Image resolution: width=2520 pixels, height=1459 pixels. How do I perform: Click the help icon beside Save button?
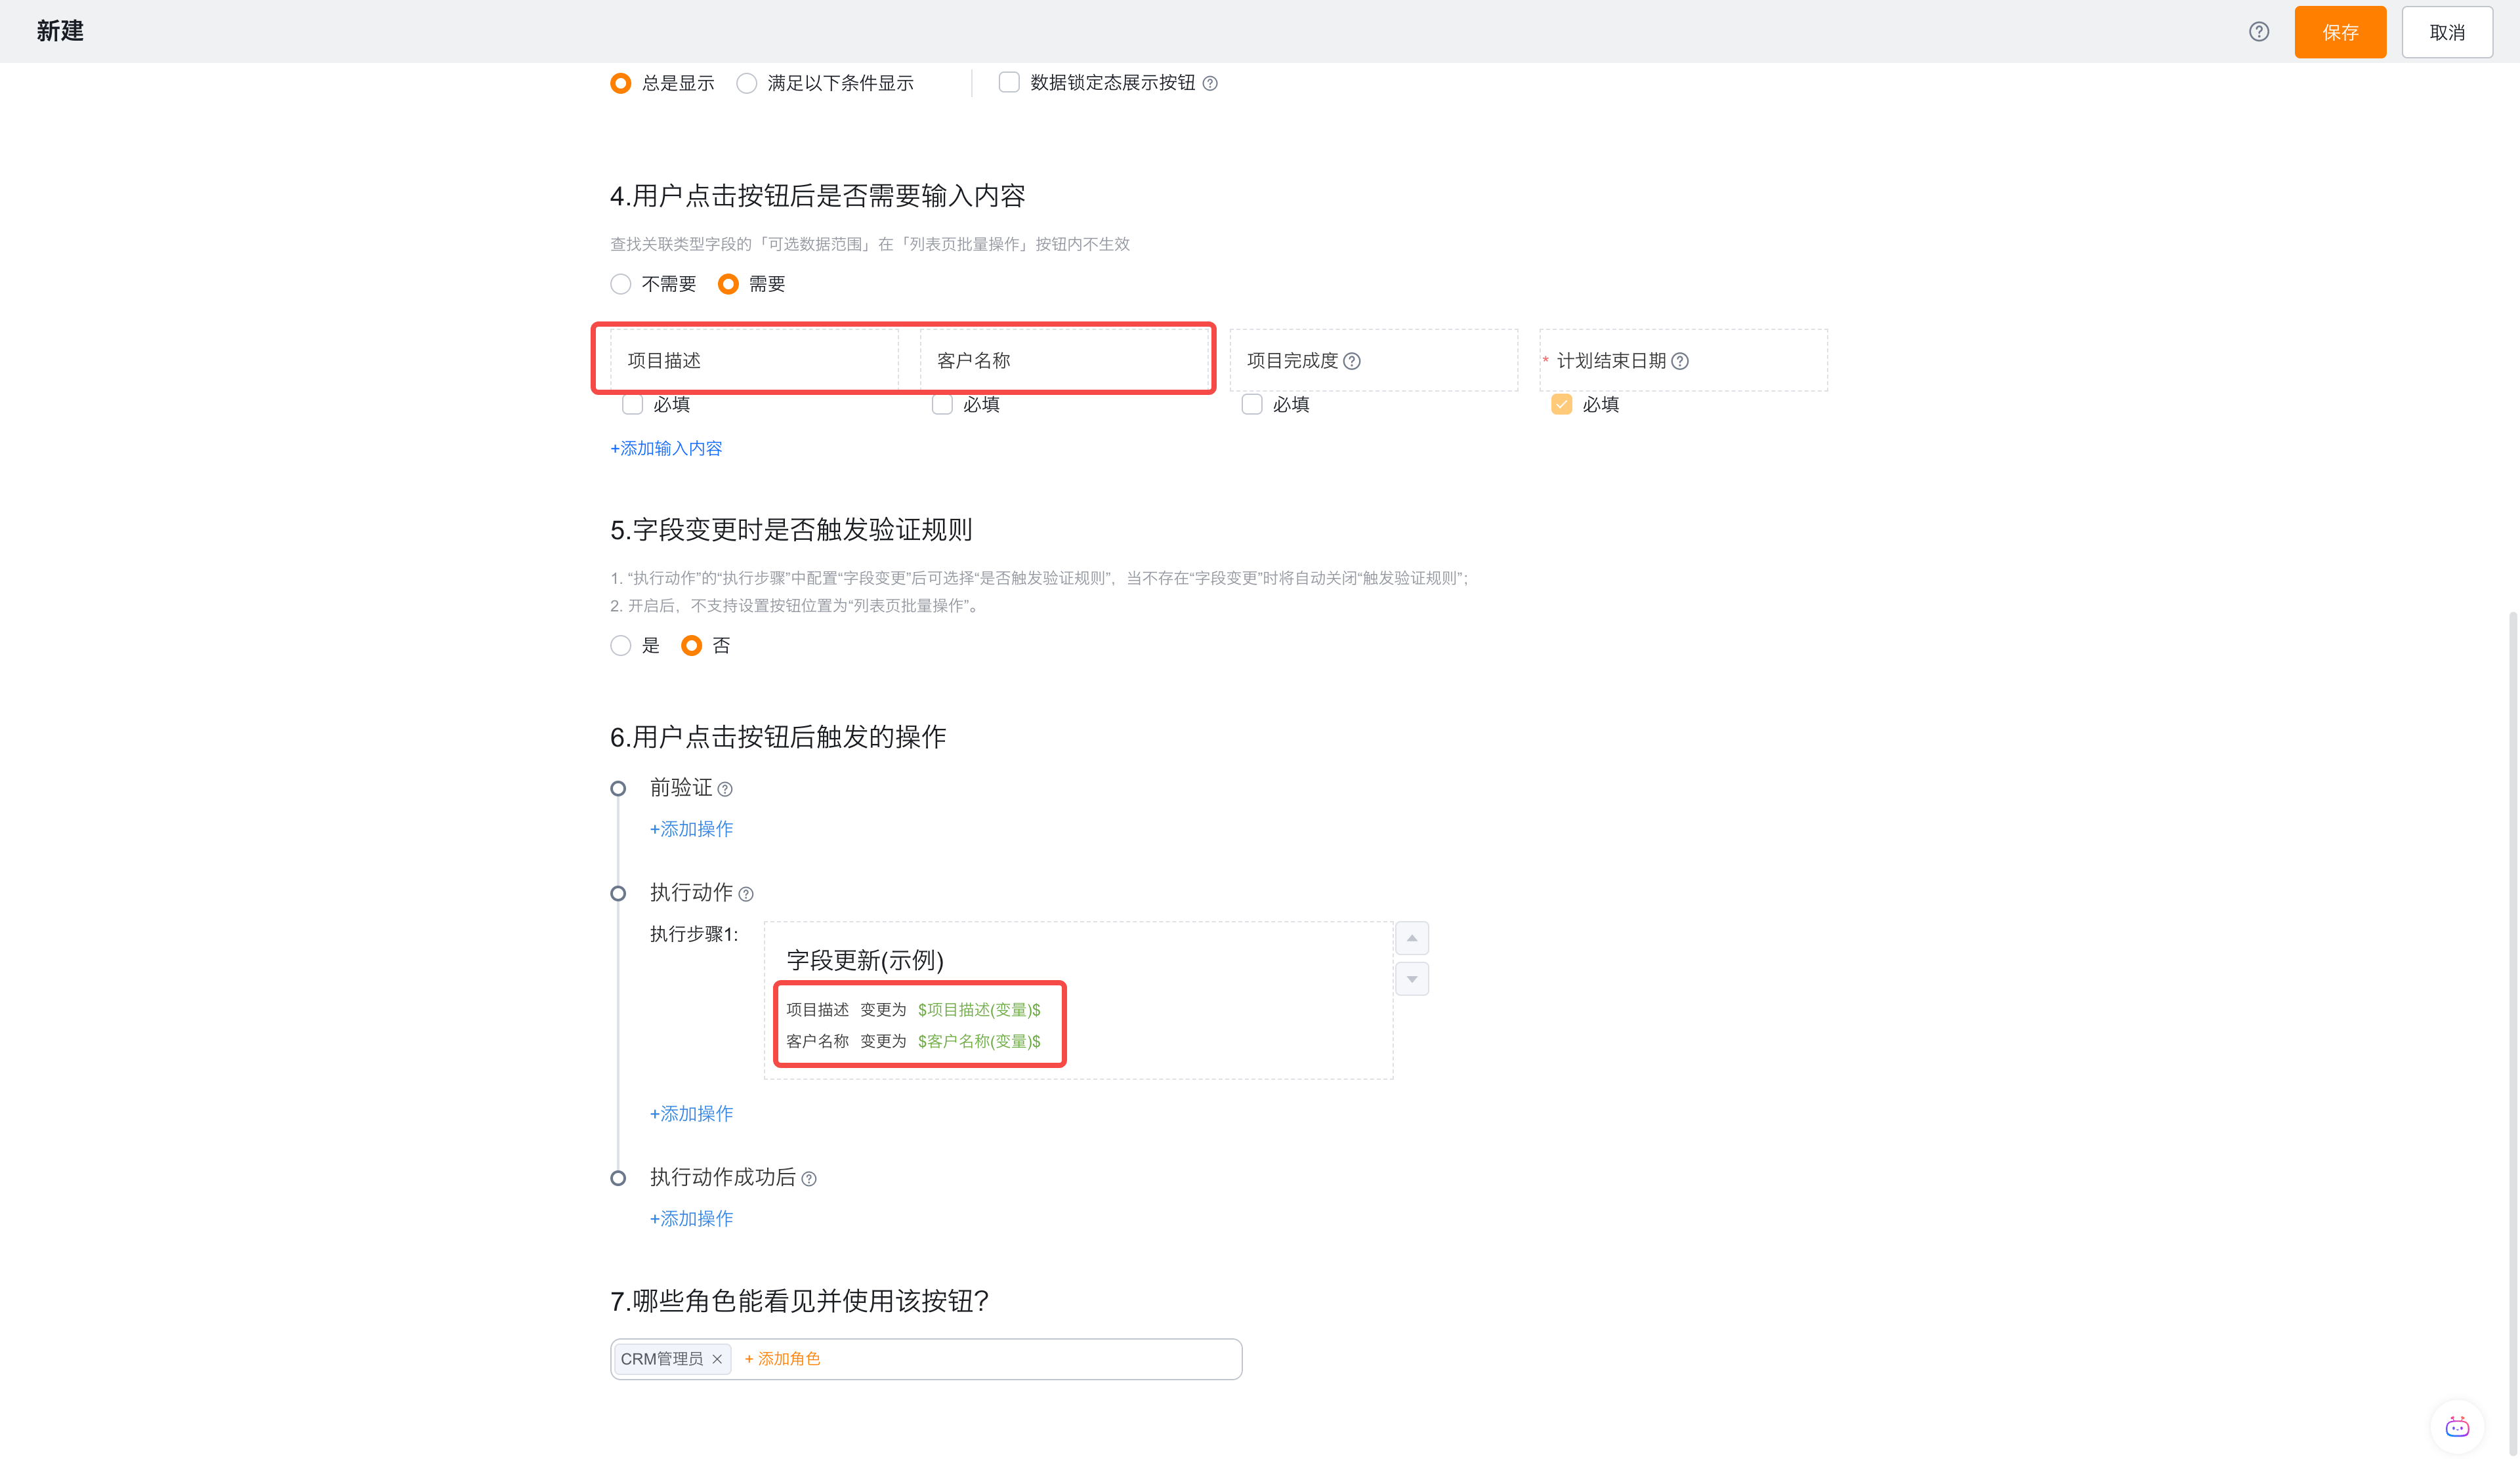(x=2258, y=32)
